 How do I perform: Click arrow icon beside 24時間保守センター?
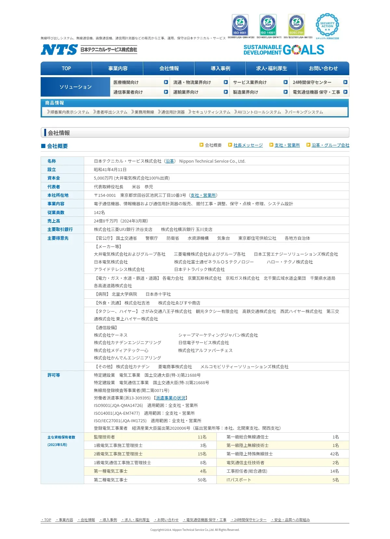coord(345,82)
